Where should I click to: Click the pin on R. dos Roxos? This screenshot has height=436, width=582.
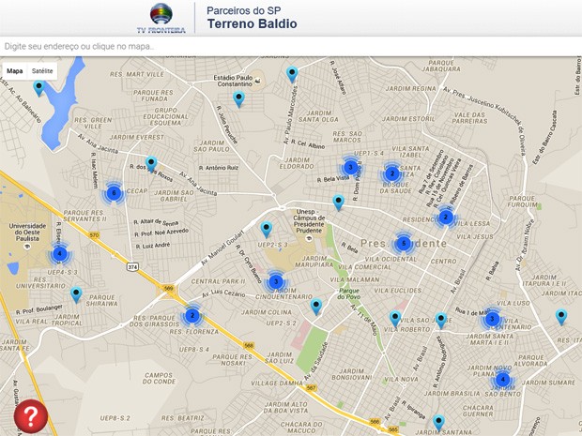(x=151, y=164)
